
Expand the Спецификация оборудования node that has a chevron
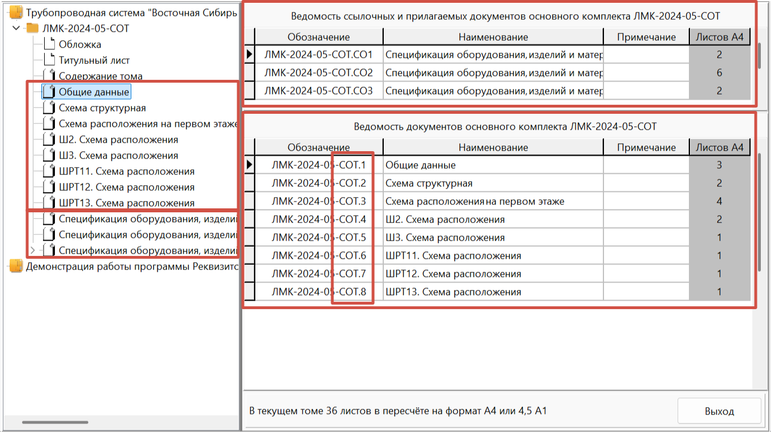pos(32,250)
